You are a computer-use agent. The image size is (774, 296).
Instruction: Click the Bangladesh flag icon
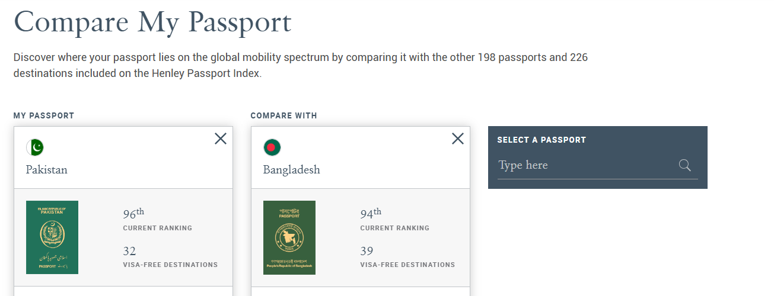tap(272, 147)
